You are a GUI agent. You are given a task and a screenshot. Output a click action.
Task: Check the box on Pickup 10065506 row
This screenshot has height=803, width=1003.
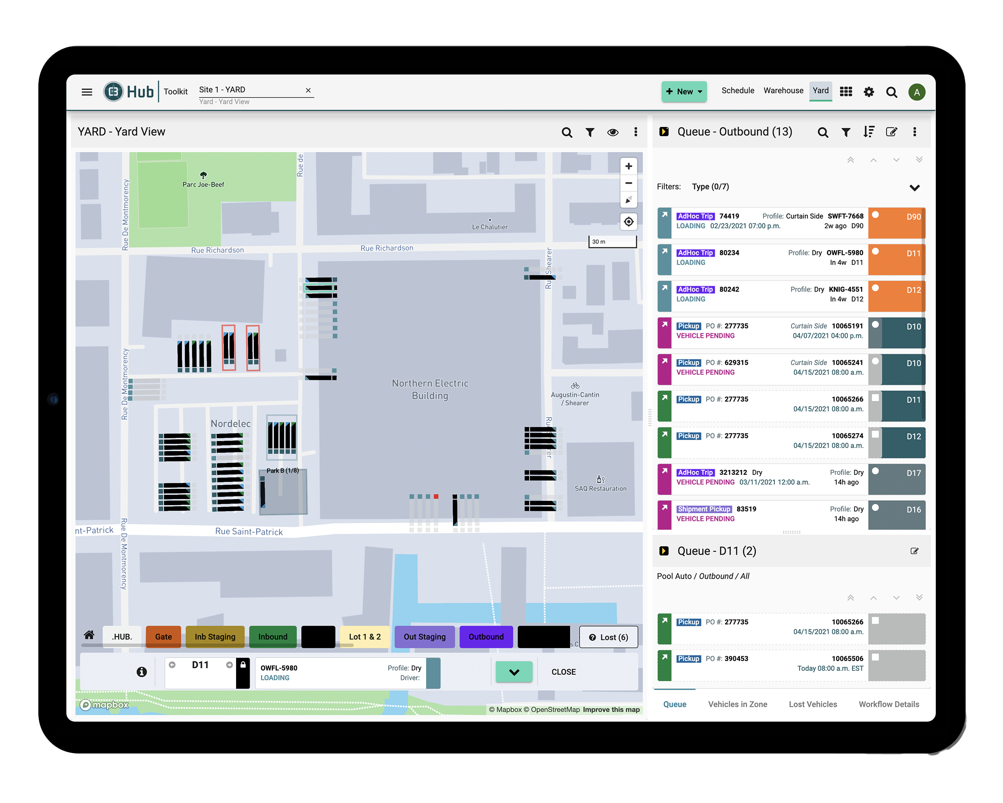[875, 657]
